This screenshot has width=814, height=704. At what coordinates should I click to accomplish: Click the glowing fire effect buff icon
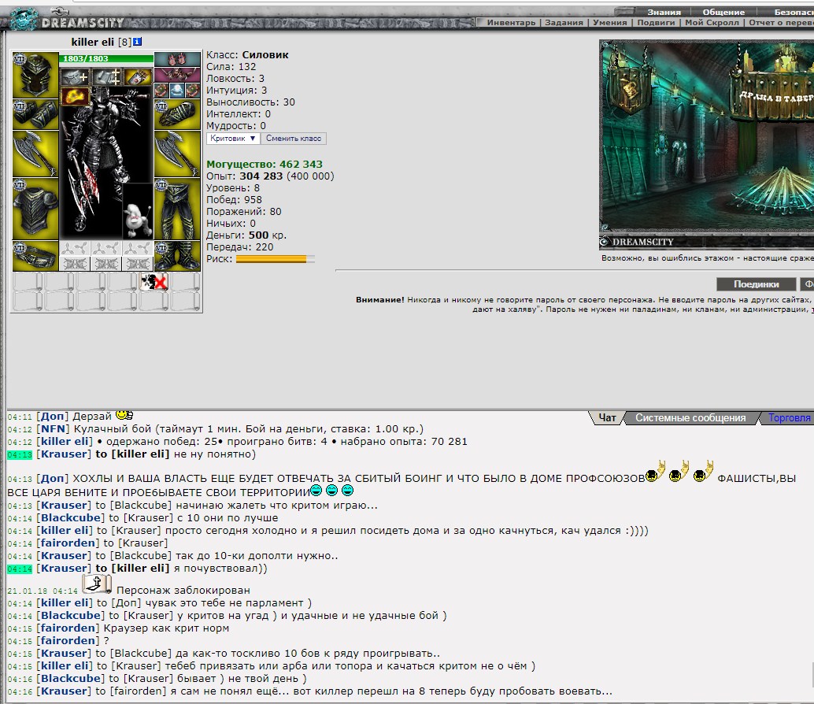(76, 97)
